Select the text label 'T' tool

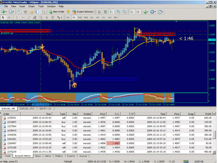tap(53, 17)
